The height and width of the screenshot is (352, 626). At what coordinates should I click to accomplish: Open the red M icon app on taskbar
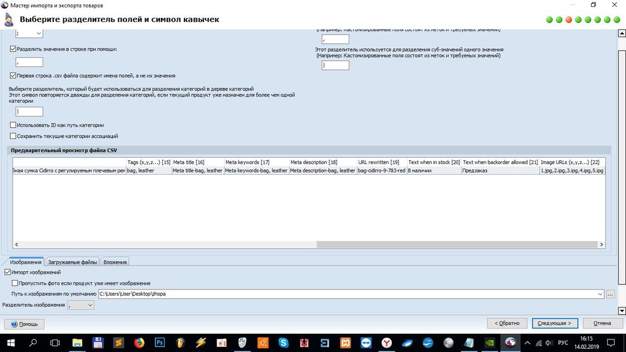(304, 343)
